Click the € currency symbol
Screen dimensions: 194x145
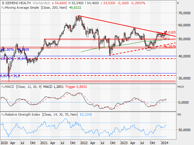(x=178, y=3)
